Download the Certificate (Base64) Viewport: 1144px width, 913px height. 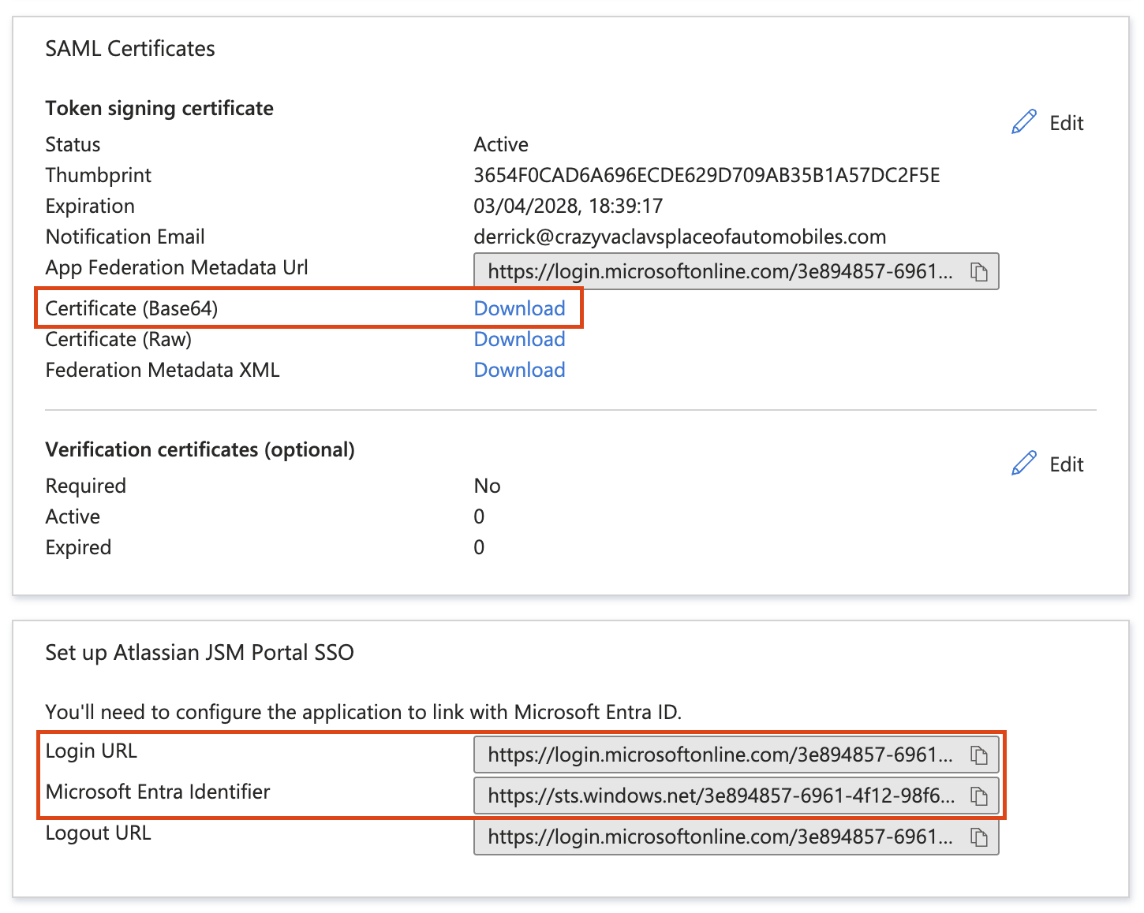(x=519, y=308)
